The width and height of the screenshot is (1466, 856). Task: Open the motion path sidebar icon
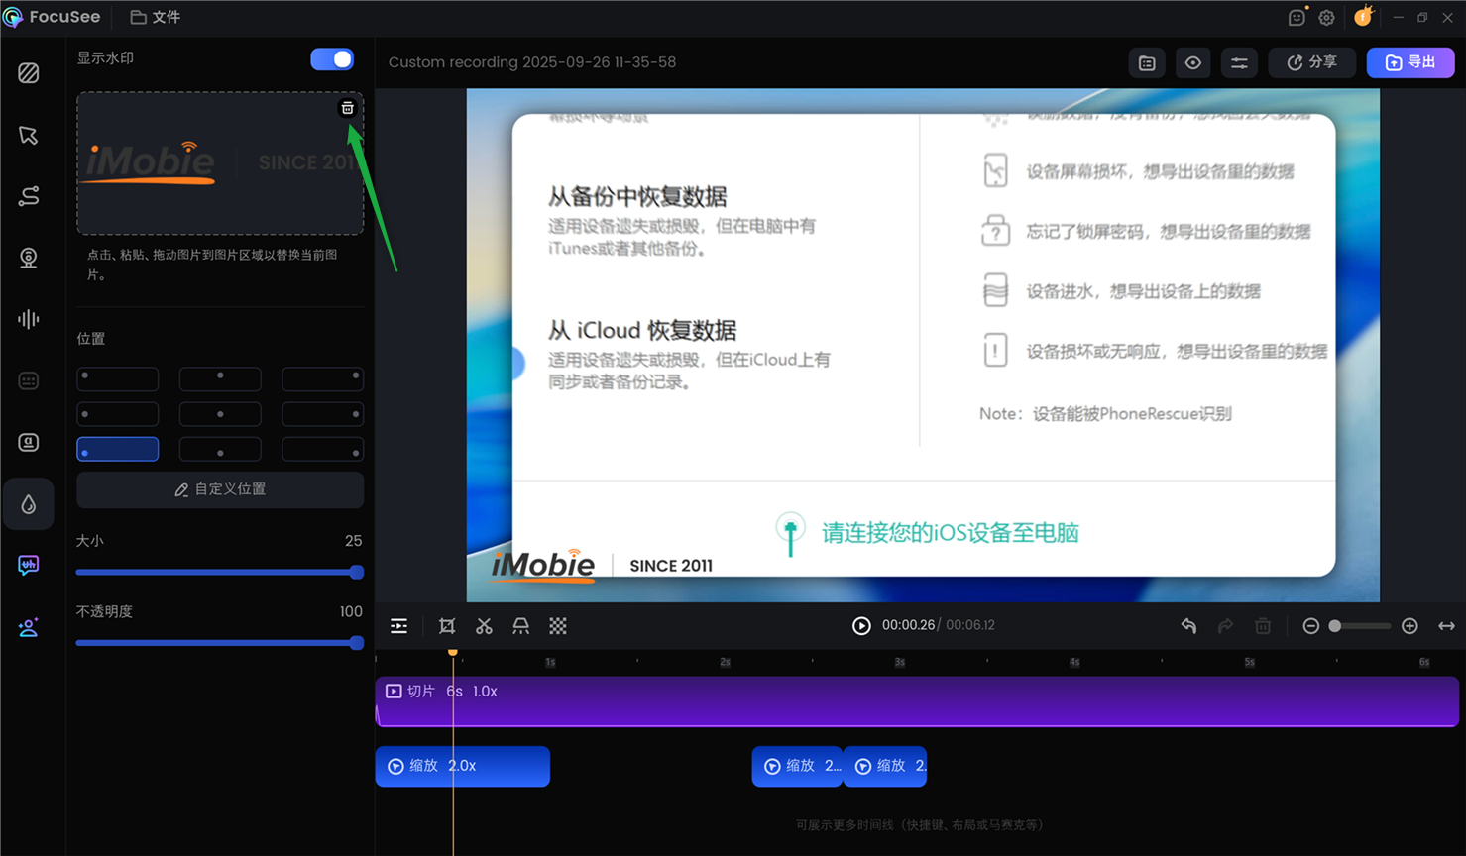(29, 196)
